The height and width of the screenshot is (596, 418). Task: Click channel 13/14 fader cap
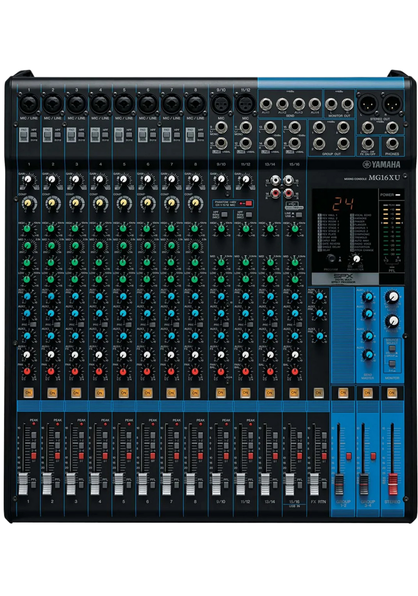pyautogui.click(x=266, y=484)
